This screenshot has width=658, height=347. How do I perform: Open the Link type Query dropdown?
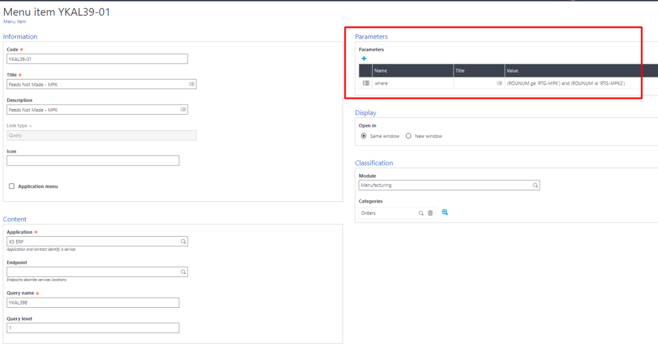click(101, 135)
